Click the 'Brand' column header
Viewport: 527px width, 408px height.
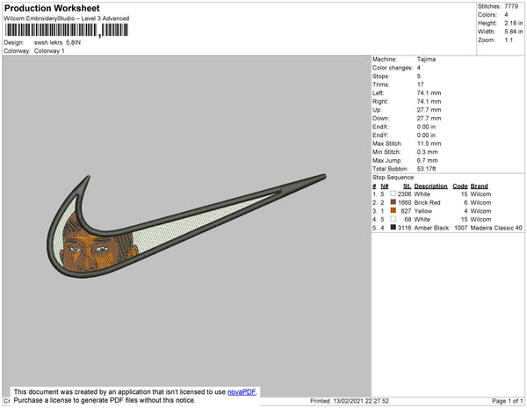(x=479, y=186)
